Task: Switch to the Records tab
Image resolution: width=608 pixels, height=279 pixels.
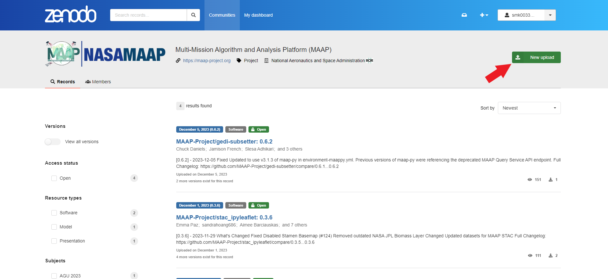Action: coord(63,82)
